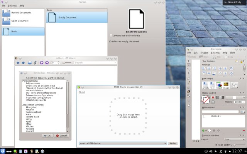Click the Forward arrow in calibre viewer toolbar
Screen dimensions: 247x154
[x=23, y=62]
